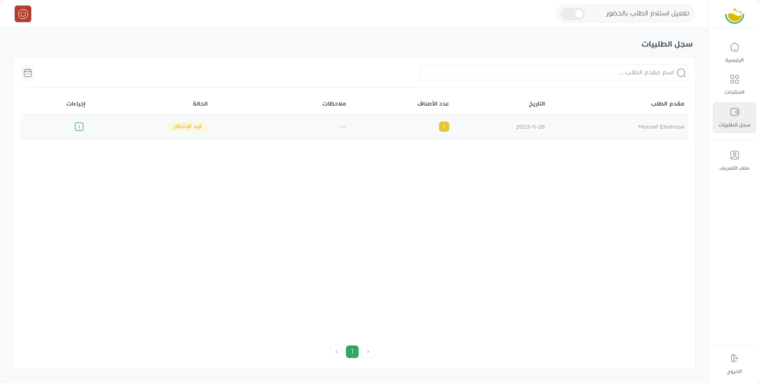Open the calendar date filter icon
The image size is (760, 383).
[28, 73]
